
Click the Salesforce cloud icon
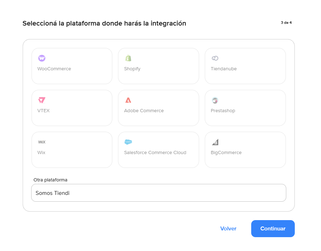click(x=128, y=142)
